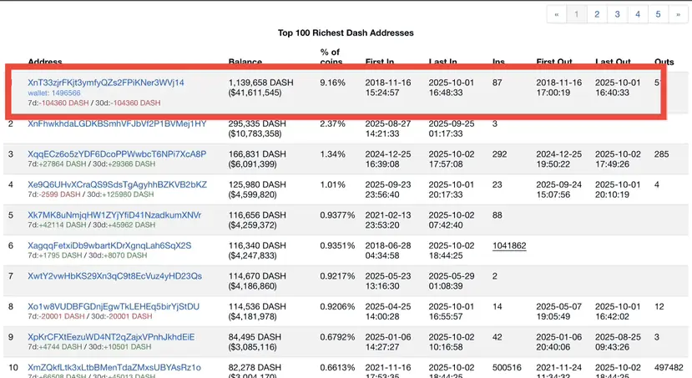Select balance 295,335 DASH

tap(257, 123)
